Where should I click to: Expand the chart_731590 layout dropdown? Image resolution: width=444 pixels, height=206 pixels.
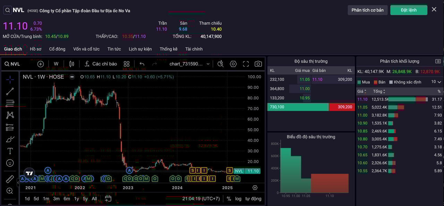208,64
